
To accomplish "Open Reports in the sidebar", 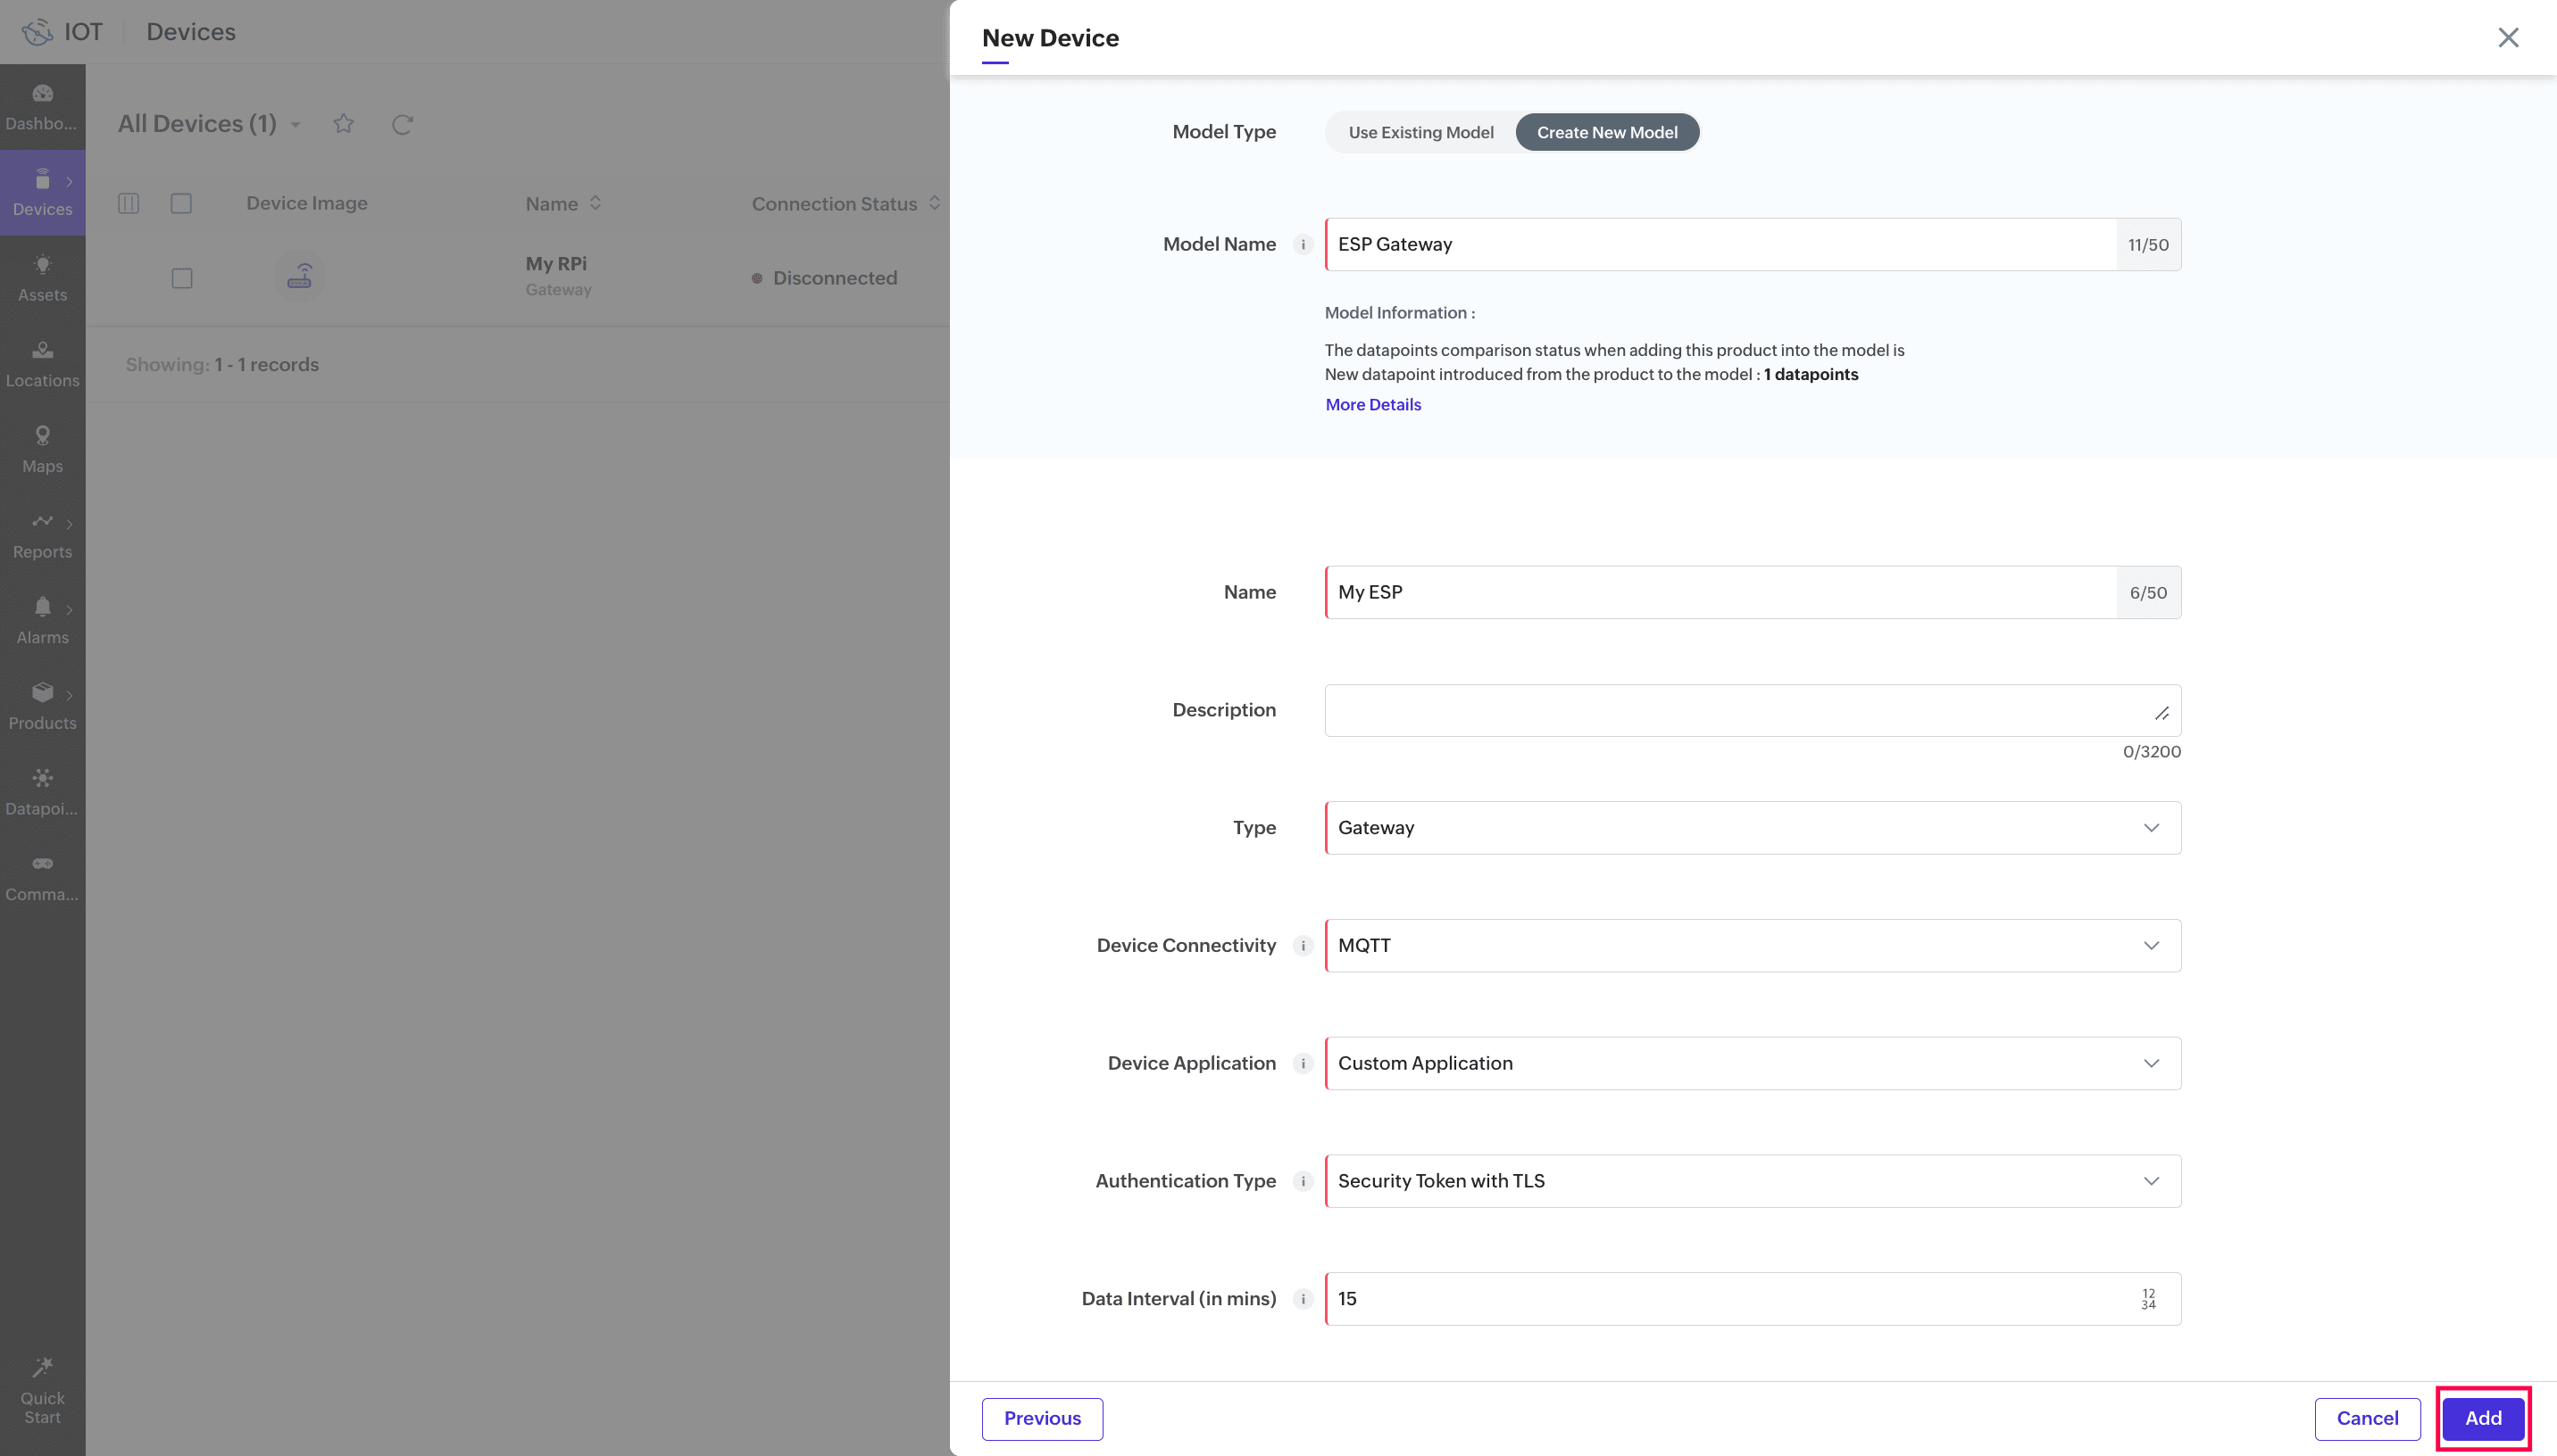I will (42, 535).
